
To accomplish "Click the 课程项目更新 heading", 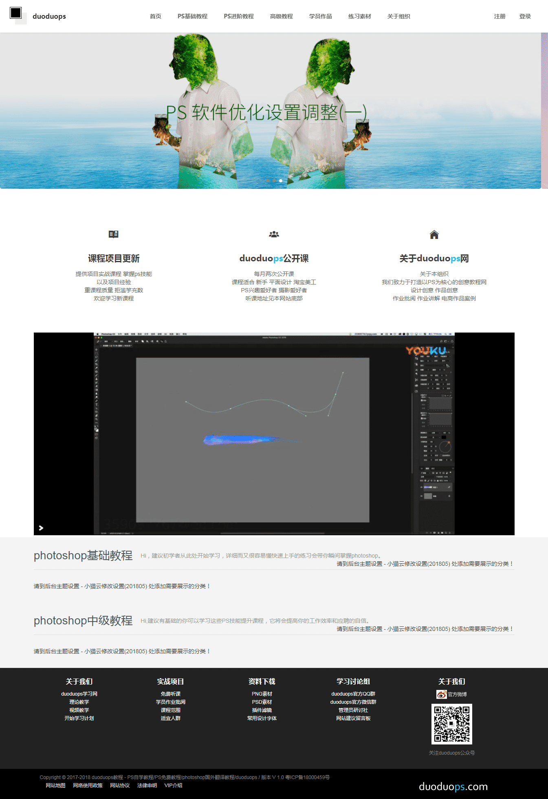I will [114, 258].
